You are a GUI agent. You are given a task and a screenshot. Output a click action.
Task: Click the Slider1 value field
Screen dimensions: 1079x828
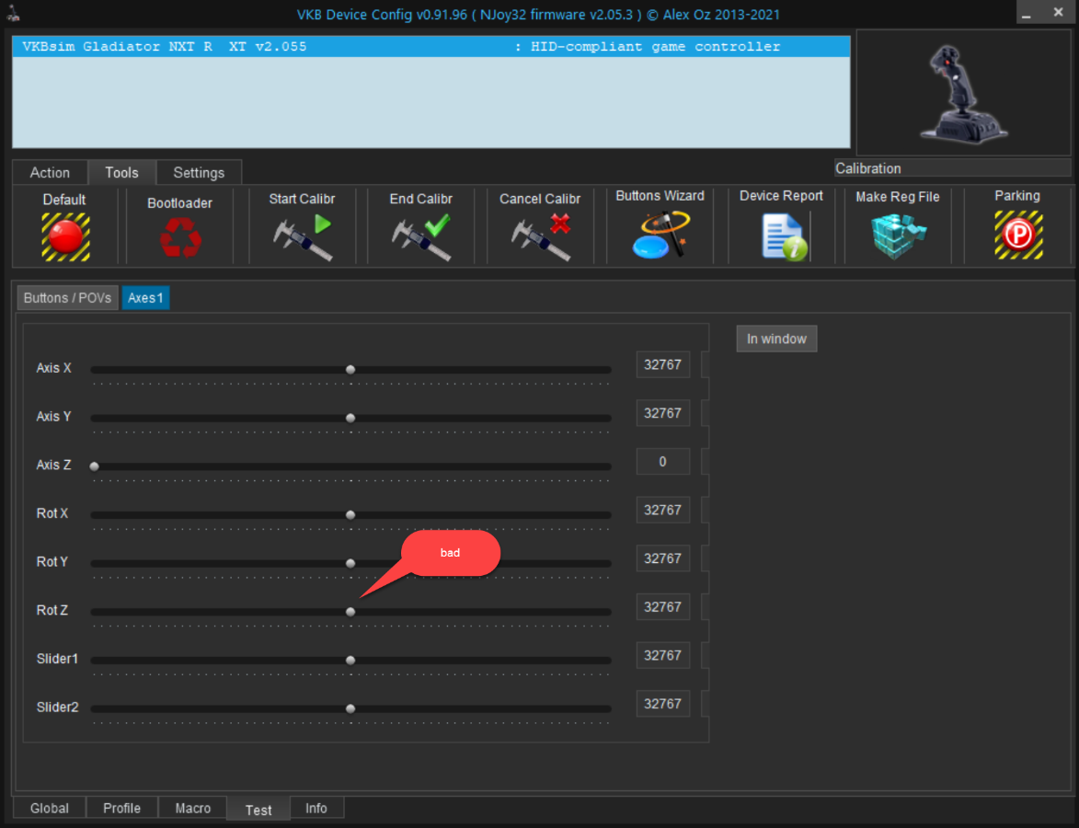coord(662,655)
